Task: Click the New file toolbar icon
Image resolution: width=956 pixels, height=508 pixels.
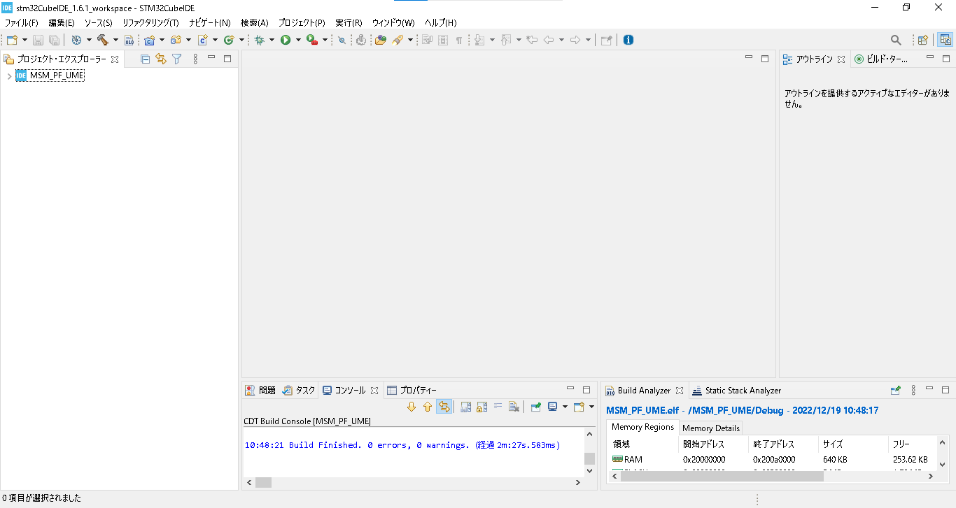Action: pyautogui.click(x=12, y=40)
